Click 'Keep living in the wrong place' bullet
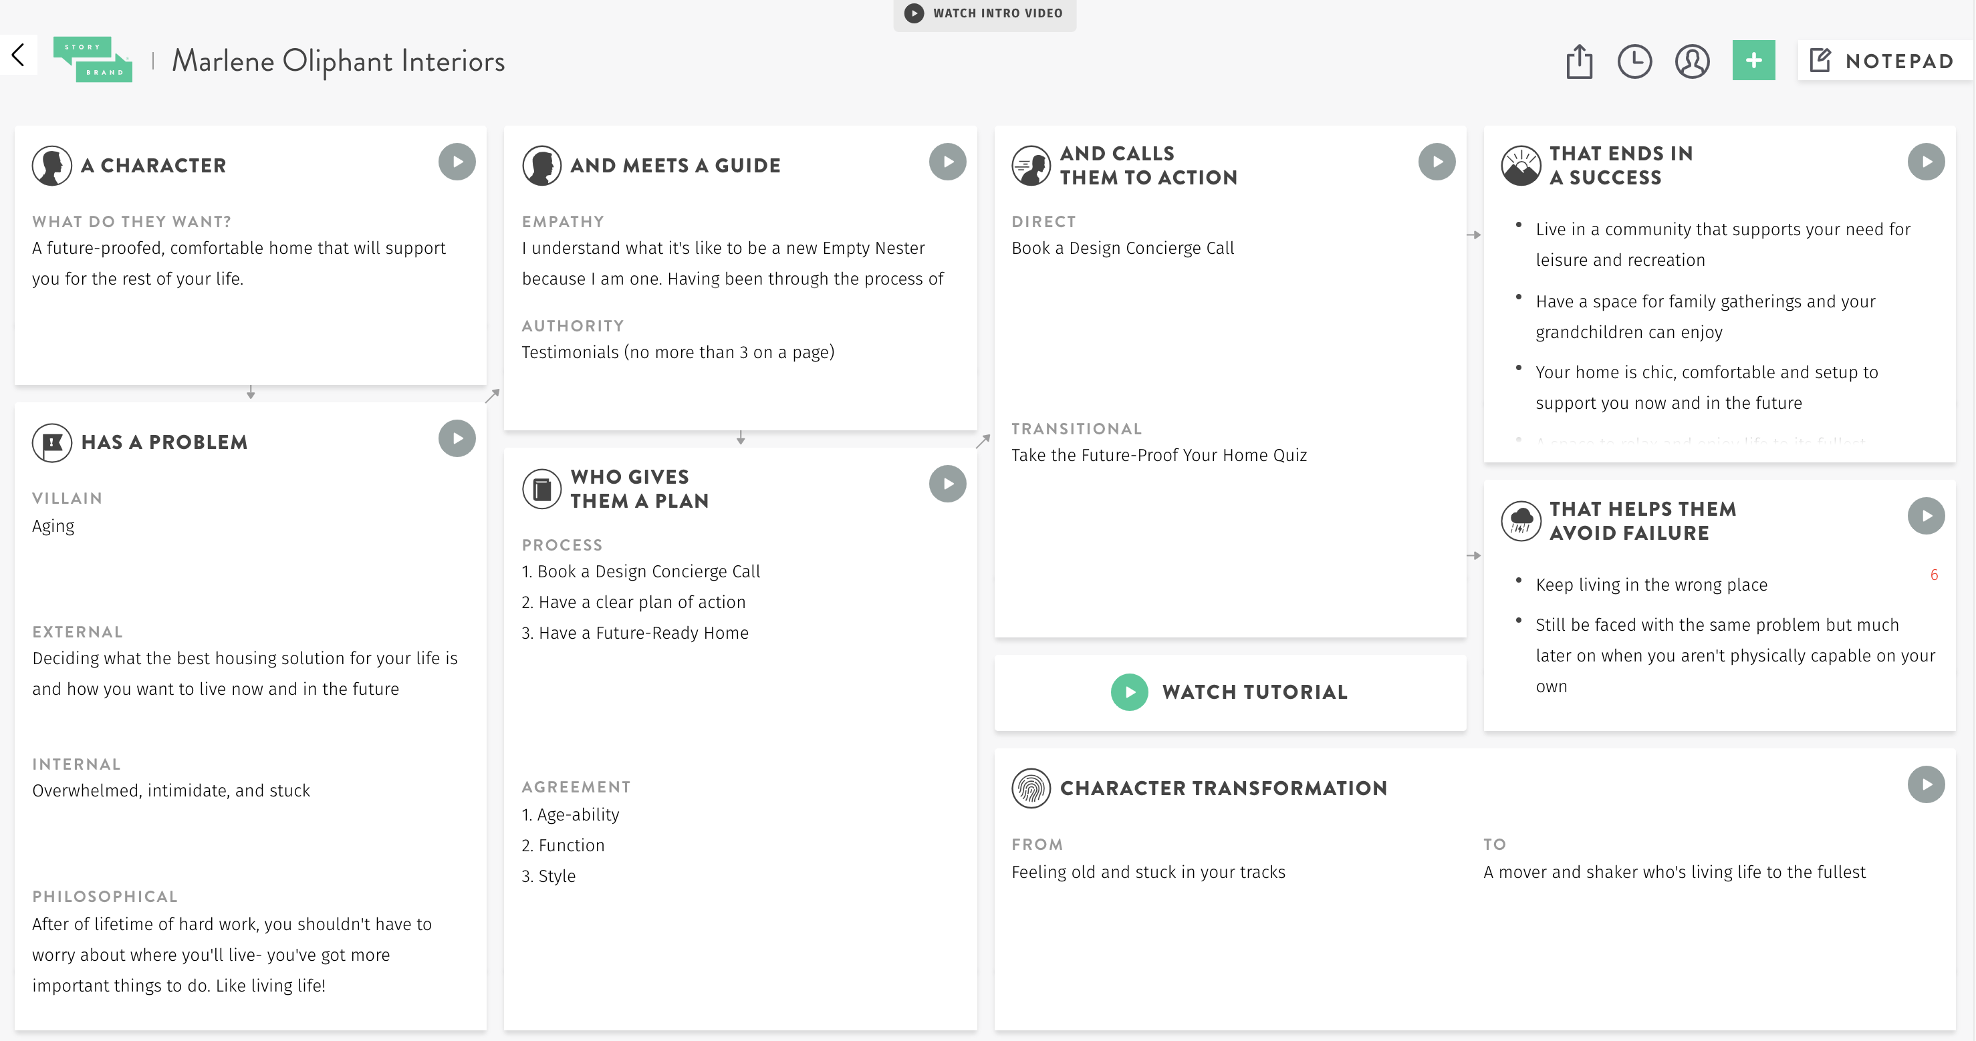This screenshot has height=1041, width=1976. coord(1652,584)
